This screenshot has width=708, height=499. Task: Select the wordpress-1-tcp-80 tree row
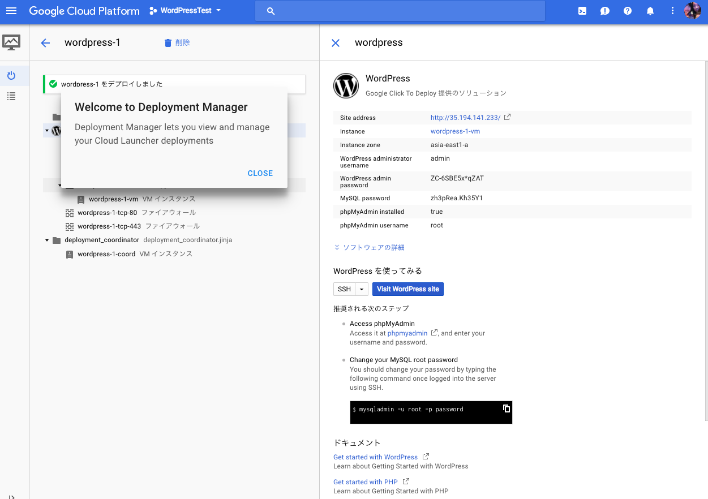tap(174, 213)
